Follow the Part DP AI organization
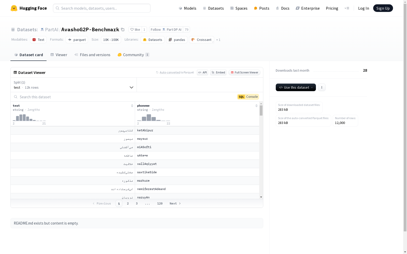407x254 pixels. click(x=166, y=29)
